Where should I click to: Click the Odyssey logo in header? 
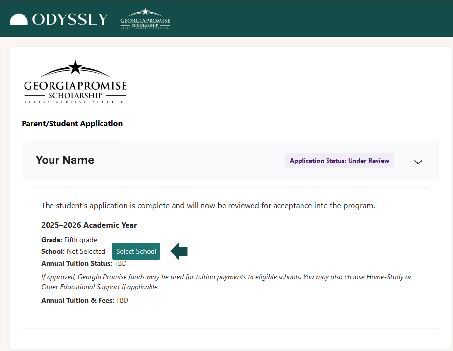[59, 19]
